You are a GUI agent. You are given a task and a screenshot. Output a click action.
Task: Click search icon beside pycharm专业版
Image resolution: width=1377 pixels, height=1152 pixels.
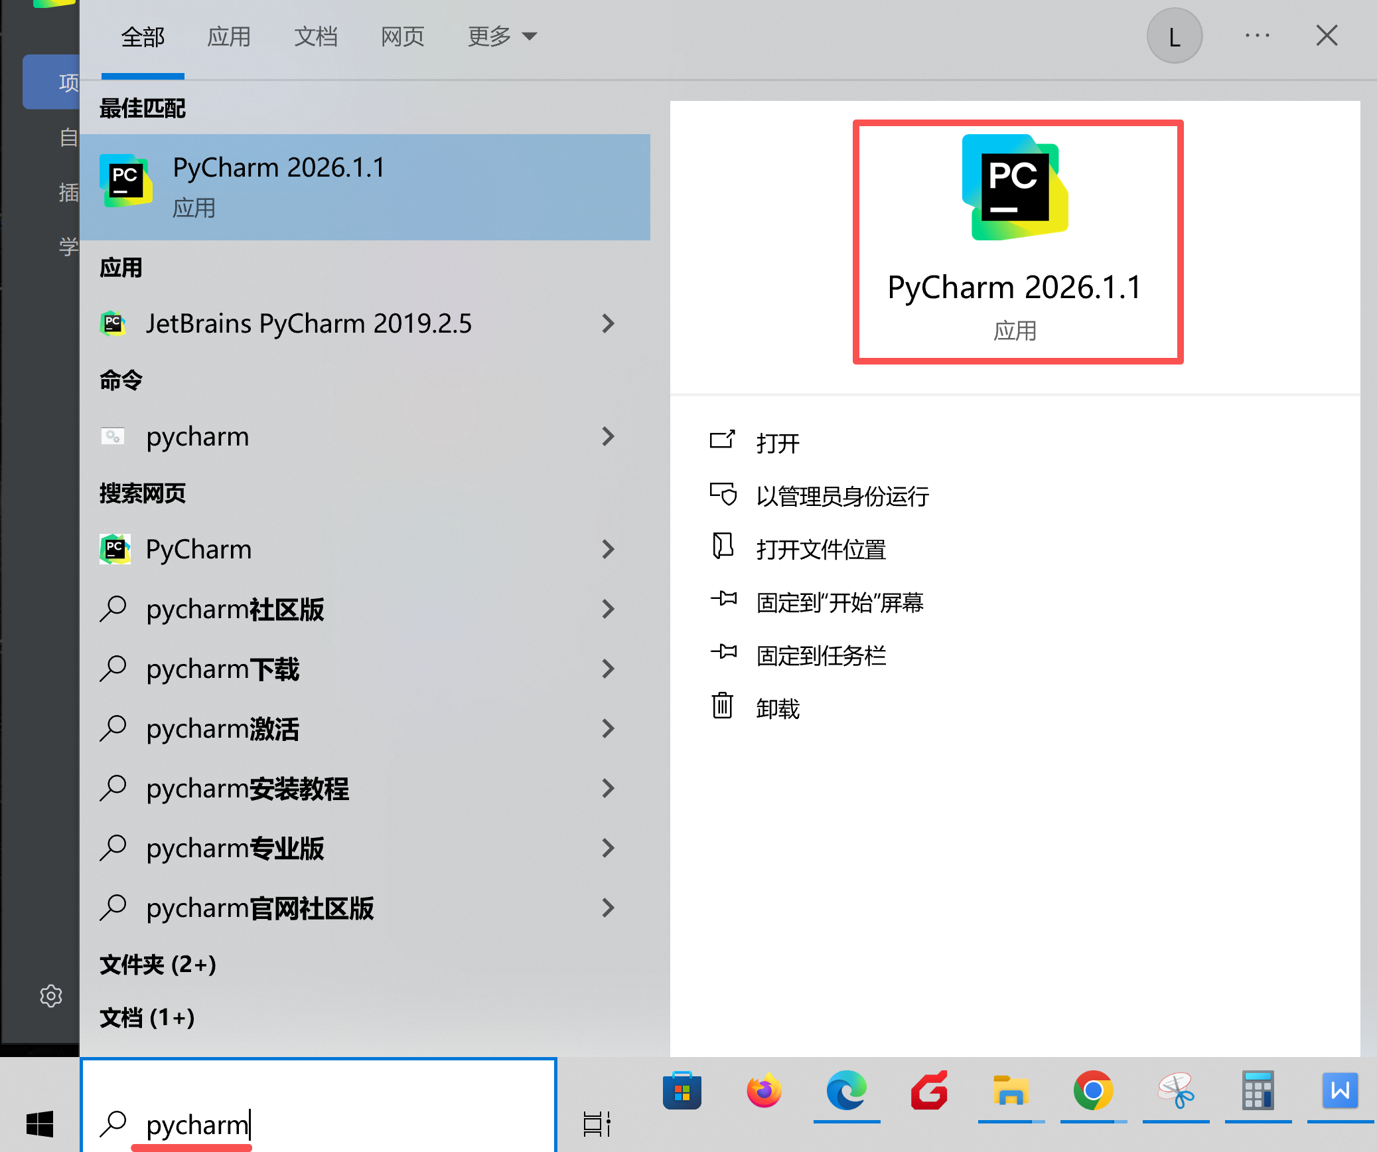click(x=113, y=848)
